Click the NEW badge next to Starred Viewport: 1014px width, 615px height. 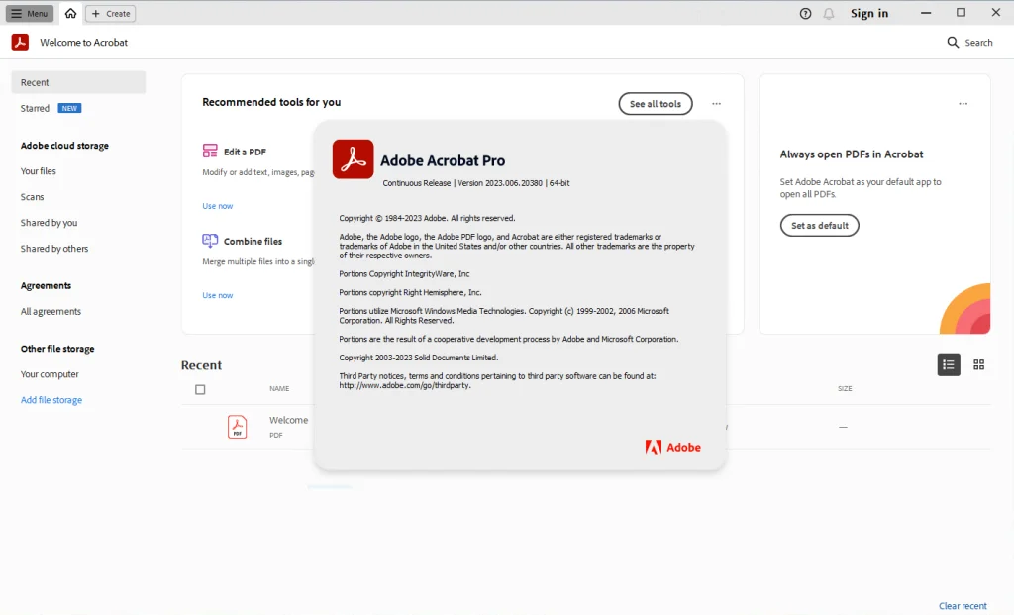[x=70, y=108]
